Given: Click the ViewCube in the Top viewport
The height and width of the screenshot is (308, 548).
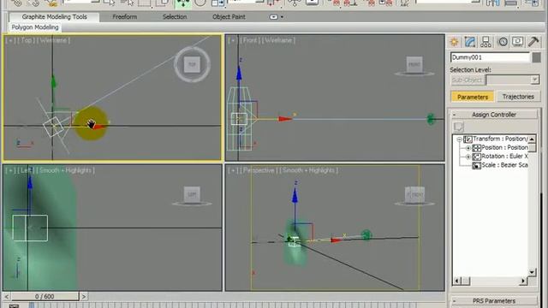Looking at the screenshot, I should click(192, 65).
